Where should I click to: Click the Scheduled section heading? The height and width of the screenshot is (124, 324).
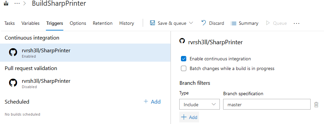(x=17, y=102)
